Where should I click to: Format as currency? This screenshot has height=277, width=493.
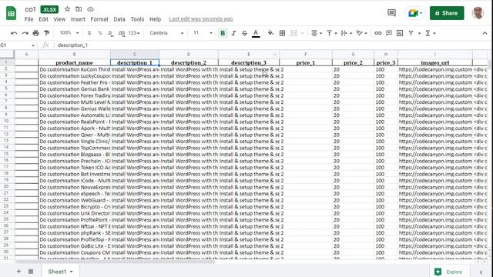pyautogui.click(x=89, y=33)
